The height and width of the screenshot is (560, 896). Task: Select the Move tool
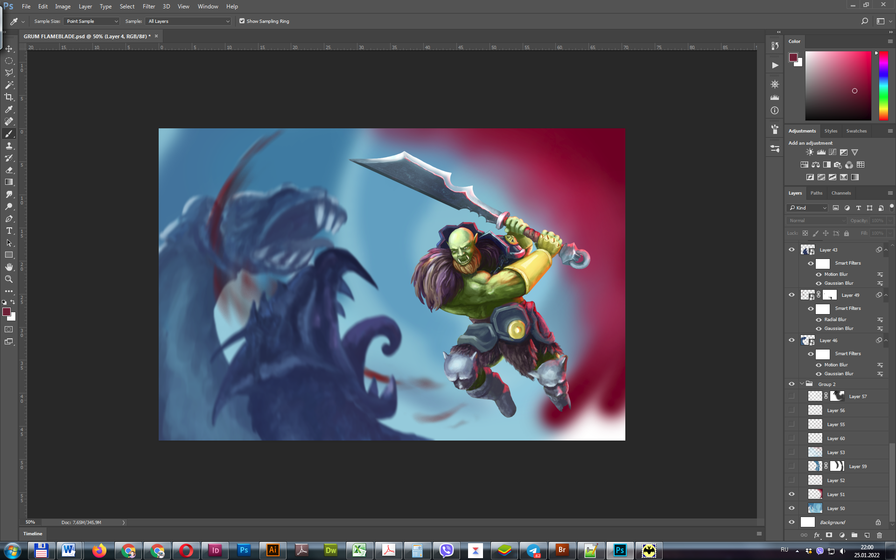coord(9,49)
